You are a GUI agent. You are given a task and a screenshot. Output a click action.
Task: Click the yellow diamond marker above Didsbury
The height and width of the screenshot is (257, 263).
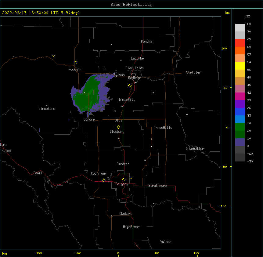[x=119, y=127]
